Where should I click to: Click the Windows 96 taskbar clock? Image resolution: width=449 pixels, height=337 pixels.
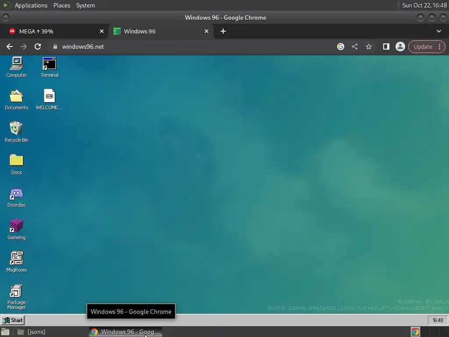(x=438, y=320)
